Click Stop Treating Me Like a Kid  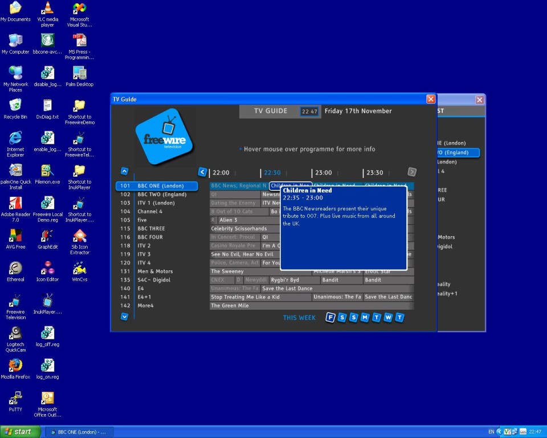pyautogui.click(x=260, y=297)
